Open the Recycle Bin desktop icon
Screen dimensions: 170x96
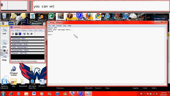click(4, 17)
